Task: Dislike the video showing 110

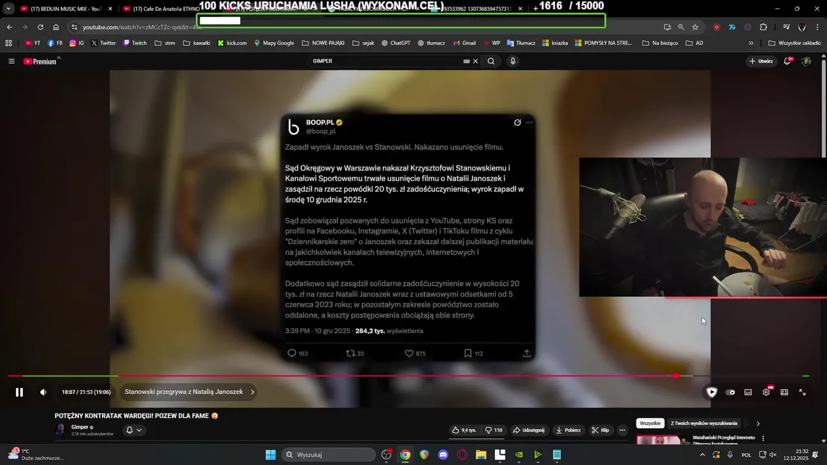Action: [x=494, y=430]
